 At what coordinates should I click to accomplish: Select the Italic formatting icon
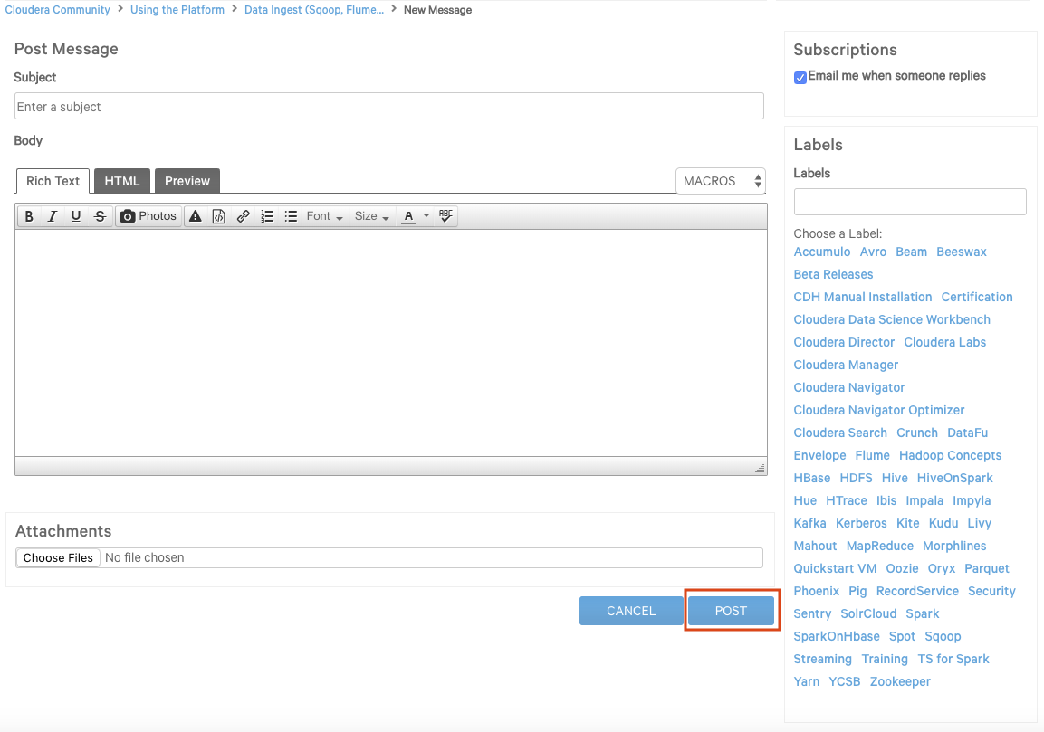point(53,216)
